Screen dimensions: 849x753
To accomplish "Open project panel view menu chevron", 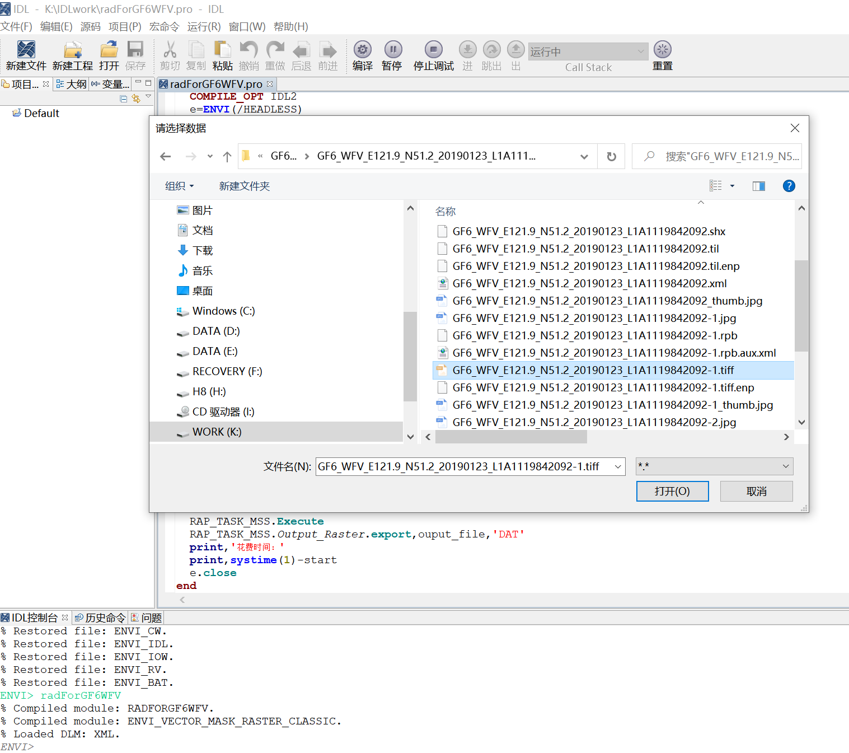I will coord(148,97).
